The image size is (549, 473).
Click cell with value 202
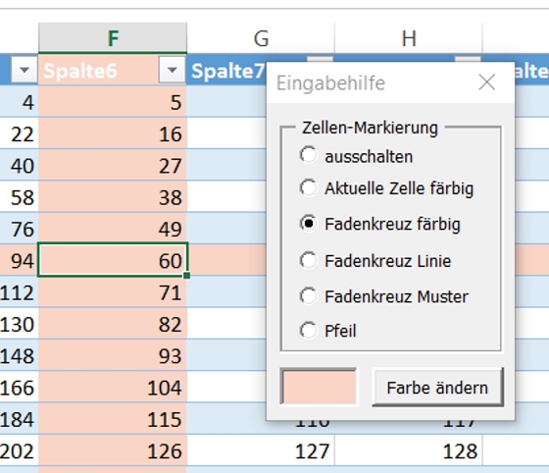19,450
